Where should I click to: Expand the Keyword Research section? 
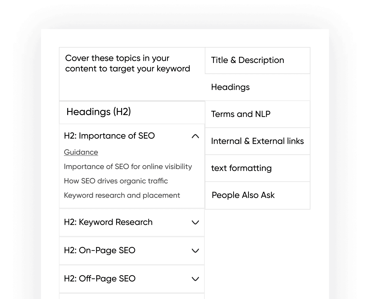pyautogui.click(x=195, y=223)
